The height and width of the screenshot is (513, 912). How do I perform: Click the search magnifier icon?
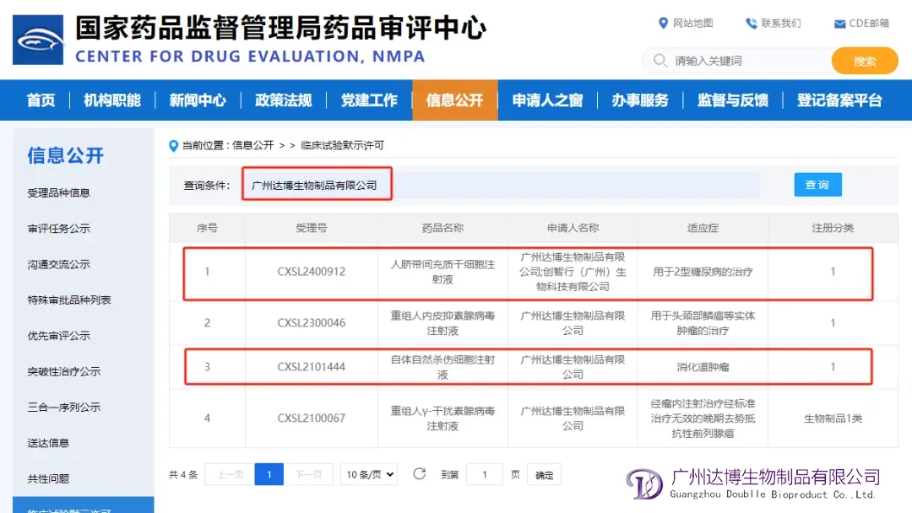pos(660,61)
